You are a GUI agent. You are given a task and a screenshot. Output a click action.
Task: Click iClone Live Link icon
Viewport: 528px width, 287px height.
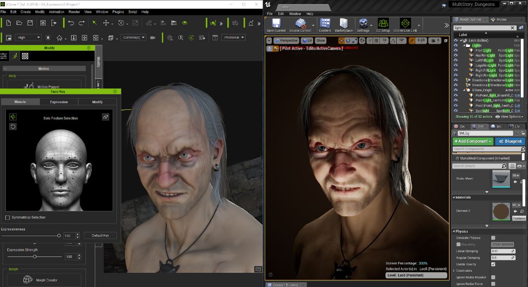405,25
